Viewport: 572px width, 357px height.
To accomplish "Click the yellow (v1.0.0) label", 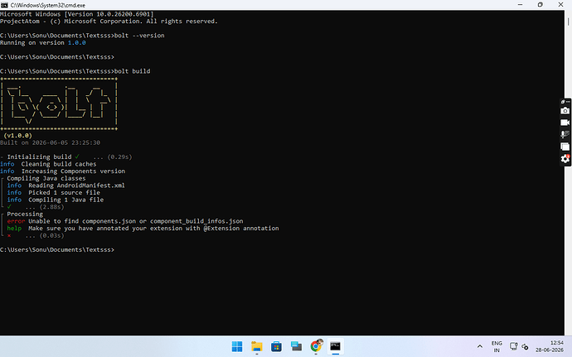I will pyautogui.click(x=18, y=135).
